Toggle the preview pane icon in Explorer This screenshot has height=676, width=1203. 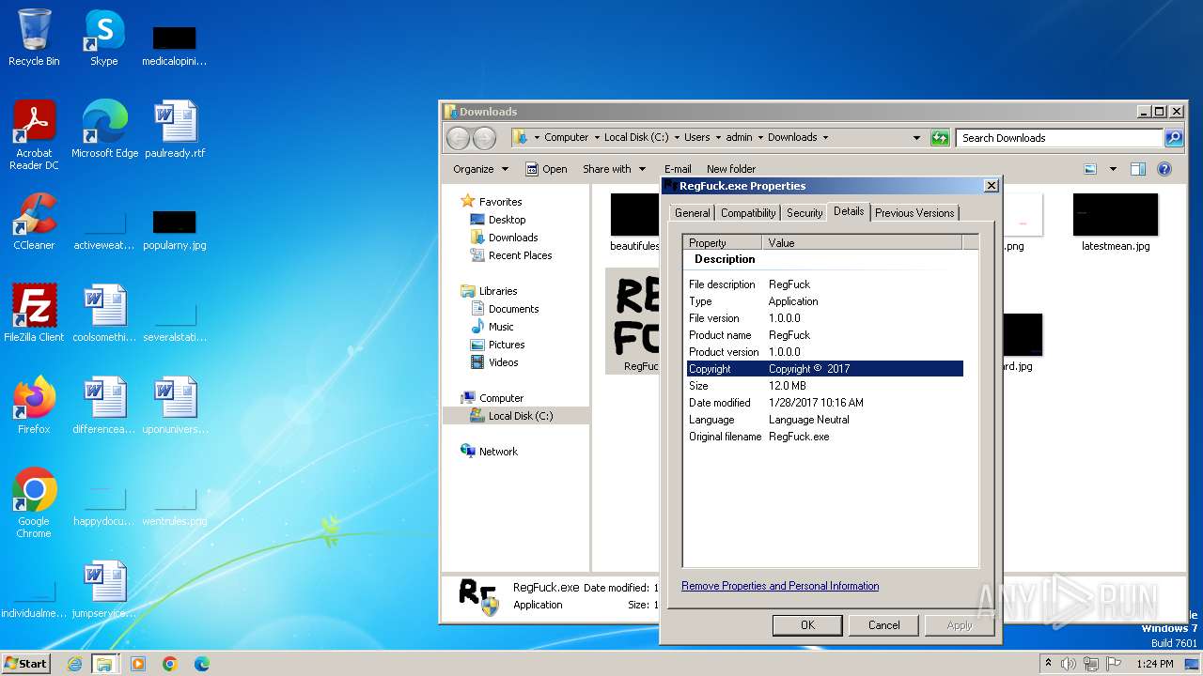[x=1138, y=169]
